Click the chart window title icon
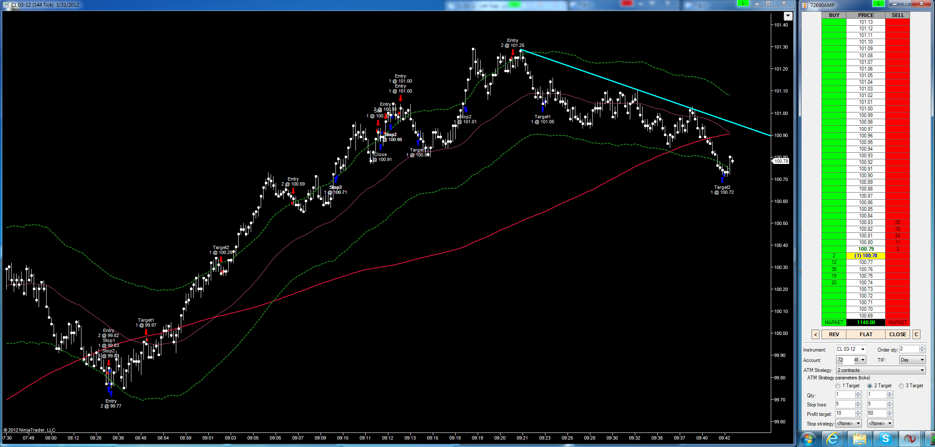This screenshot has width=935, height=447. (6, 5)
